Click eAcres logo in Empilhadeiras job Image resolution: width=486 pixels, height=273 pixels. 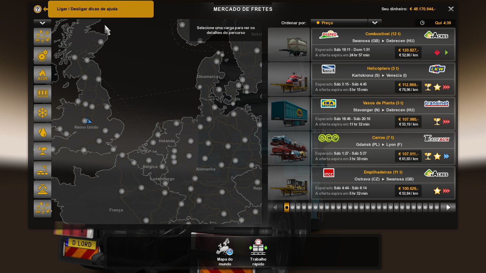[x=436, y=174]
